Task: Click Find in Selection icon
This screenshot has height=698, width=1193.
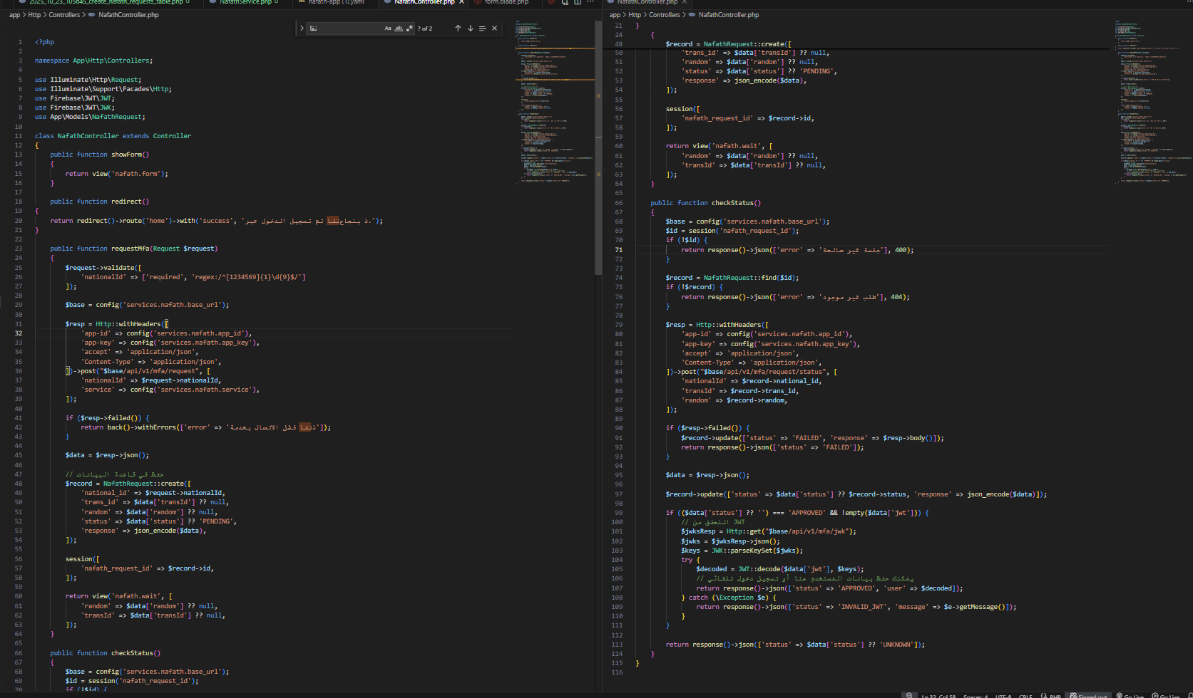Action: pos(482,28)
